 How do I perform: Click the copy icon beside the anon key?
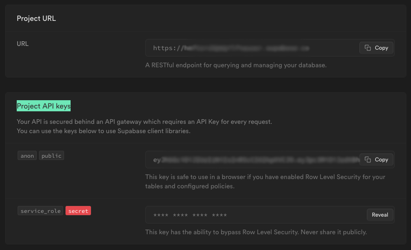[368, 160]
